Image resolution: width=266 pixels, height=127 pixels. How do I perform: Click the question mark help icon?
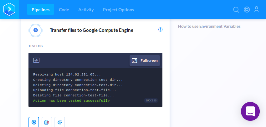tap(160, 30)
